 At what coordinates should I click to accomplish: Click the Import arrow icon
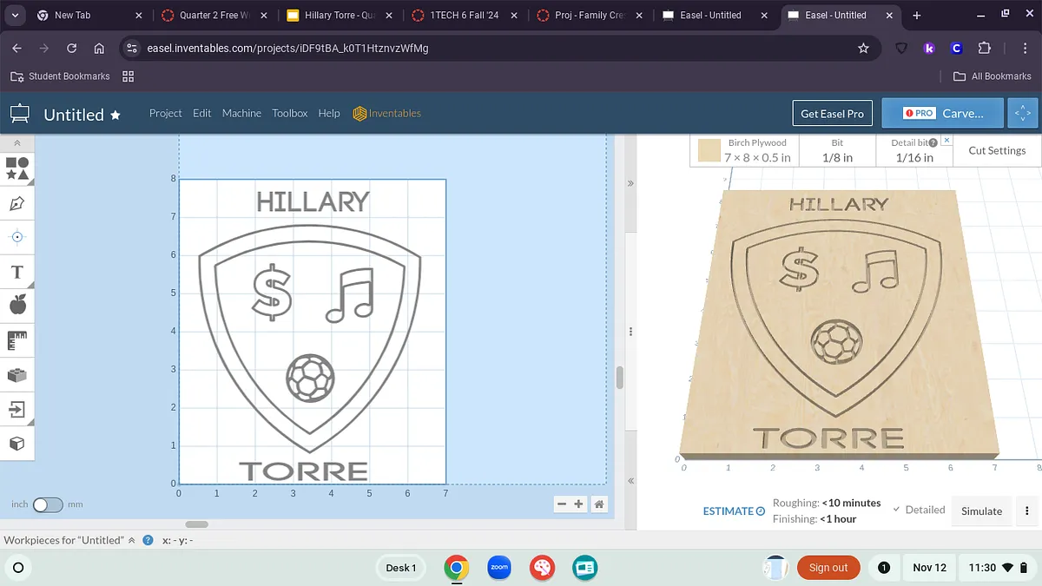pos(16,408)
